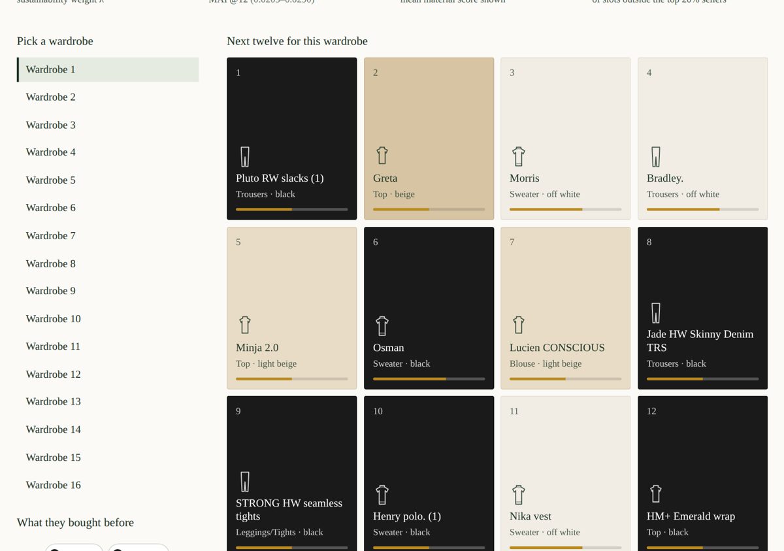Viewport: 784px width, 551px height.
Task: Click 'What they bought before' heading
Action: 75,523
